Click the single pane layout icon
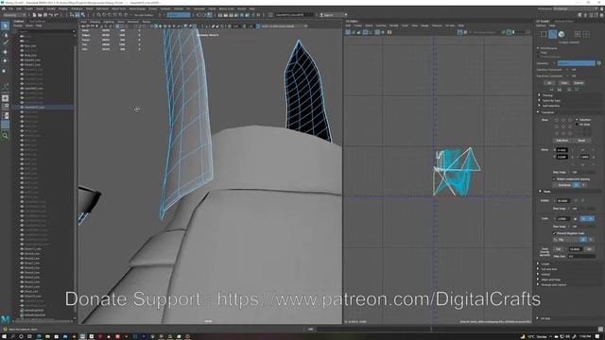Screen dimensions: 605x340 [5, 98]
